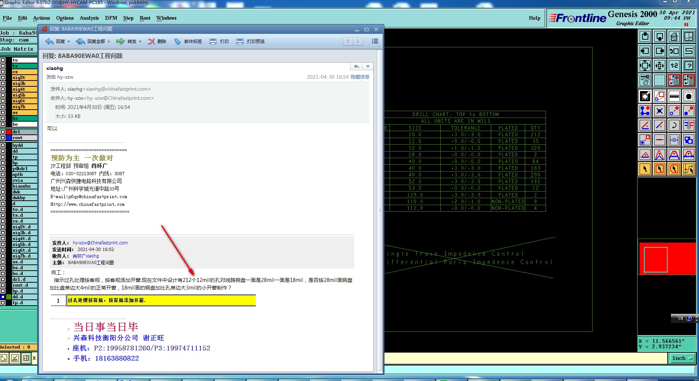Open the DFM menu
This screenshot has height=381, width=699.
click(111, 18)
